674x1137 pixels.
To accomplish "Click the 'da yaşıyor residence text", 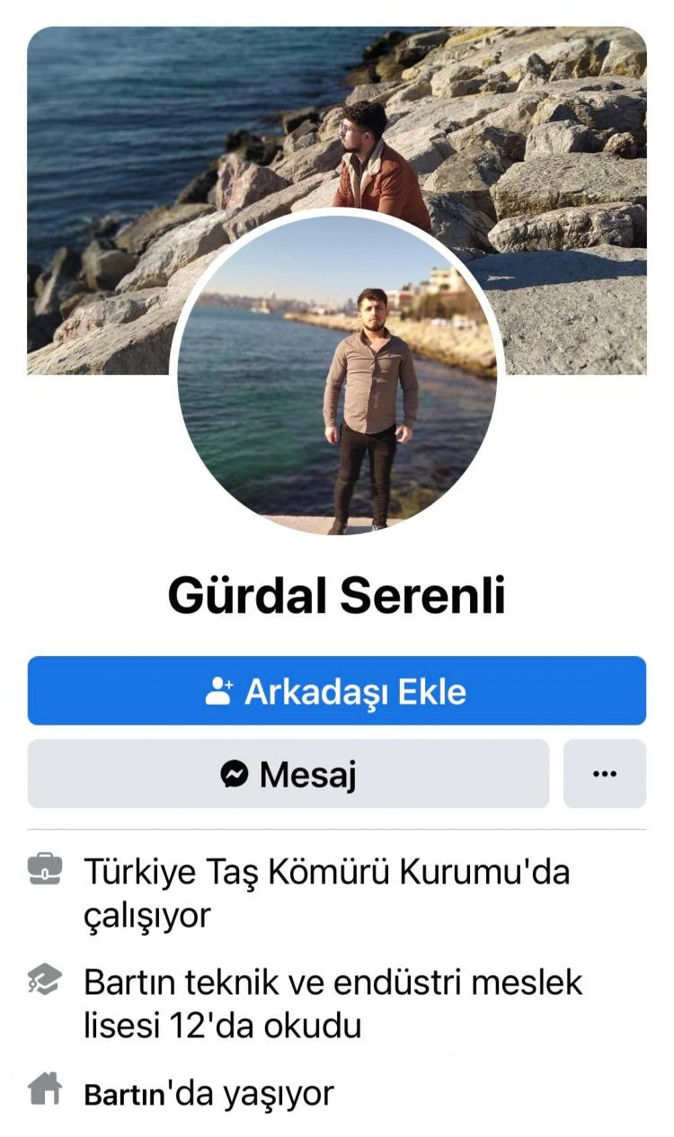I will (251, 1094).
